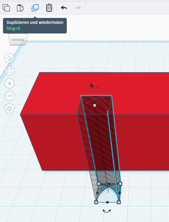Click the curved rotation arrow above the shape
This screenshot has width=169, height=222.
[x=96, y=88]
